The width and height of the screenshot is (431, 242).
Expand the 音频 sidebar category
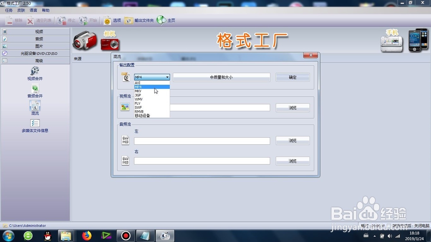click(35, 39)
